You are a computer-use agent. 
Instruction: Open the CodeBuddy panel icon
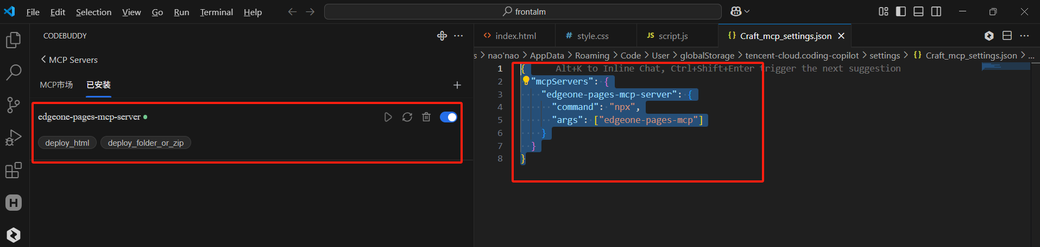click(14, 235)
